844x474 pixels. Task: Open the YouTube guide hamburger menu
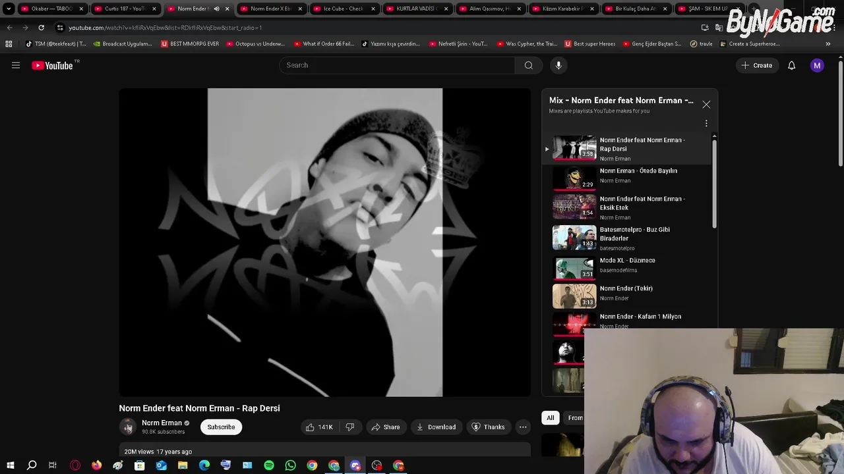(16, 65)
